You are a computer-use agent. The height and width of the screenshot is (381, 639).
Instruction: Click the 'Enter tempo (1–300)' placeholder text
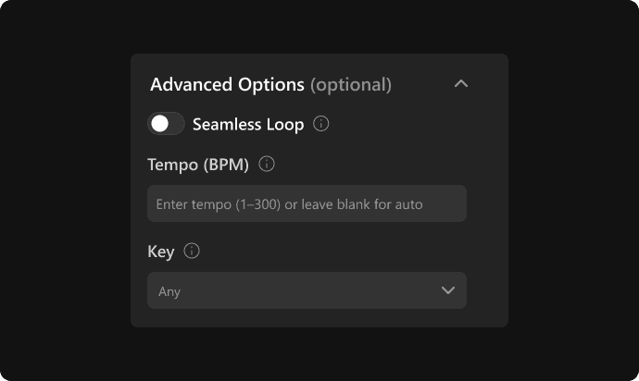point(218,204)
